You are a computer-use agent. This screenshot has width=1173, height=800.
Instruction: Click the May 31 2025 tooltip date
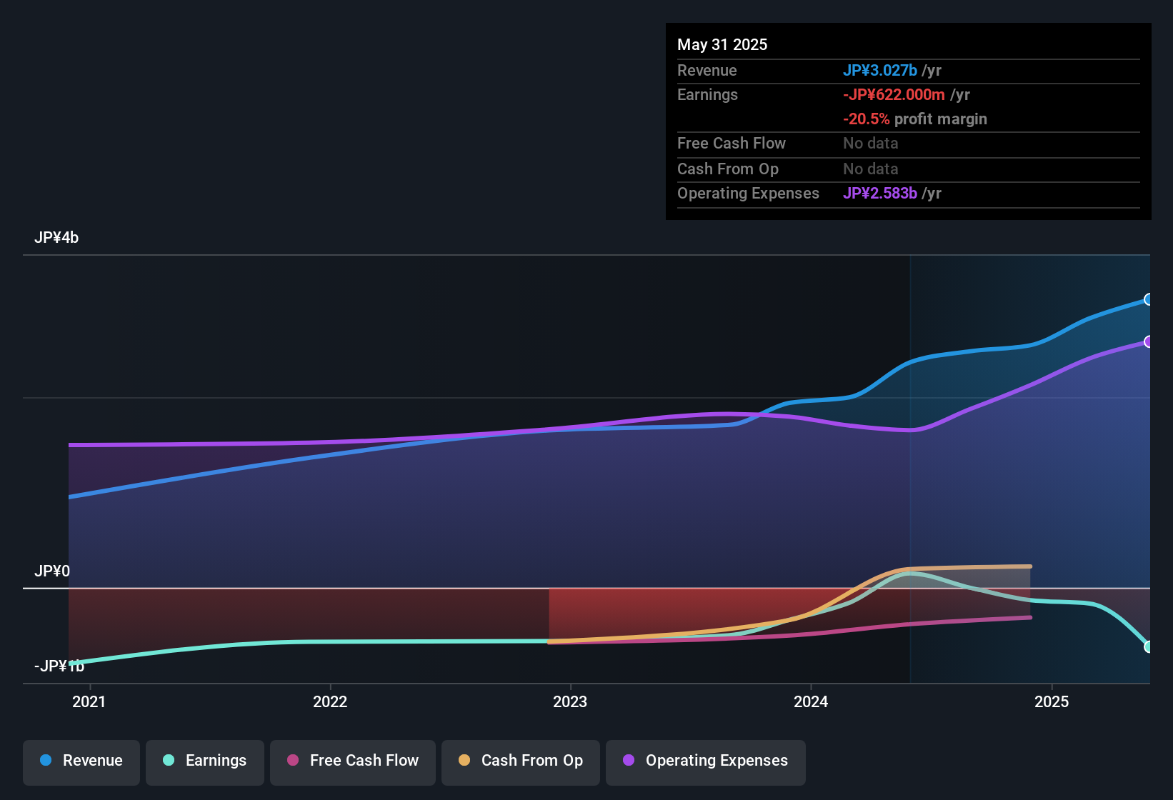722,44
